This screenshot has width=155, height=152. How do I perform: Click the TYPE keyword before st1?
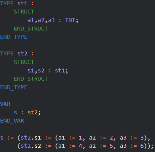(7, 4)
